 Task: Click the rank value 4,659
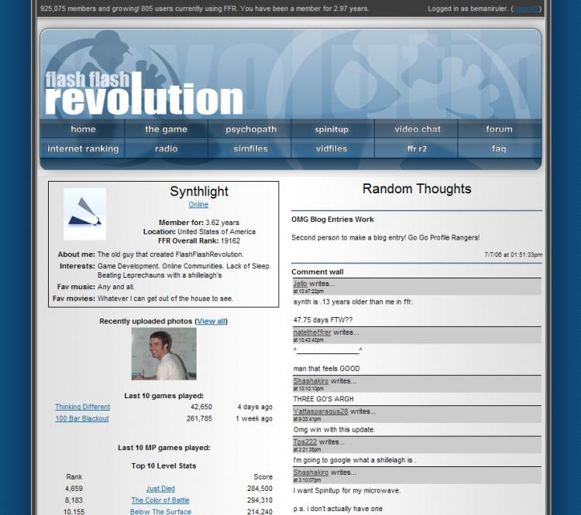74,489
